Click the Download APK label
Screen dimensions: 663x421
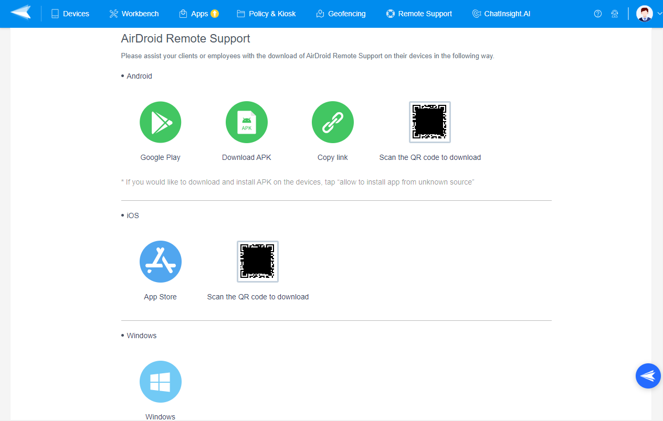[247, 157]
